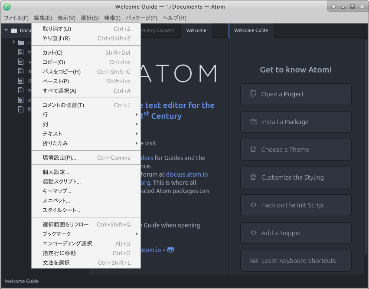The width and height of the screenshot is (369, 289).
Task: Collapse the Documents root folder chevron
Action: pos(6,30)
